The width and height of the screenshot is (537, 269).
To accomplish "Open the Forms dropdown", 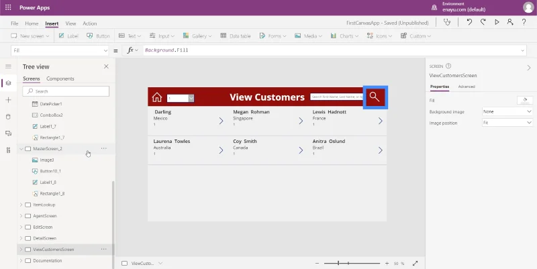I will pos(273,36).
